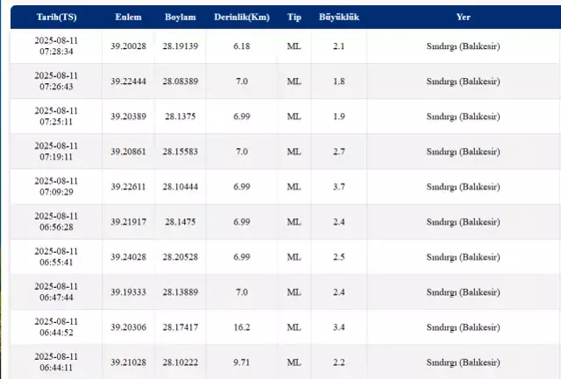Click ML type in the 07:28:34 row
561x379 pixels.
[x=295, y=46]
